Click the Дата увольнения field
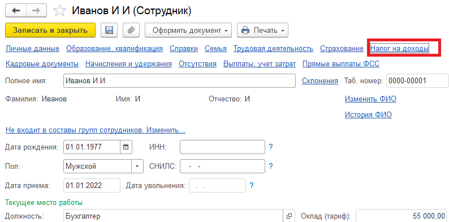Image resolution: width=449 pixels, height=222 pixels. [217, 185]
